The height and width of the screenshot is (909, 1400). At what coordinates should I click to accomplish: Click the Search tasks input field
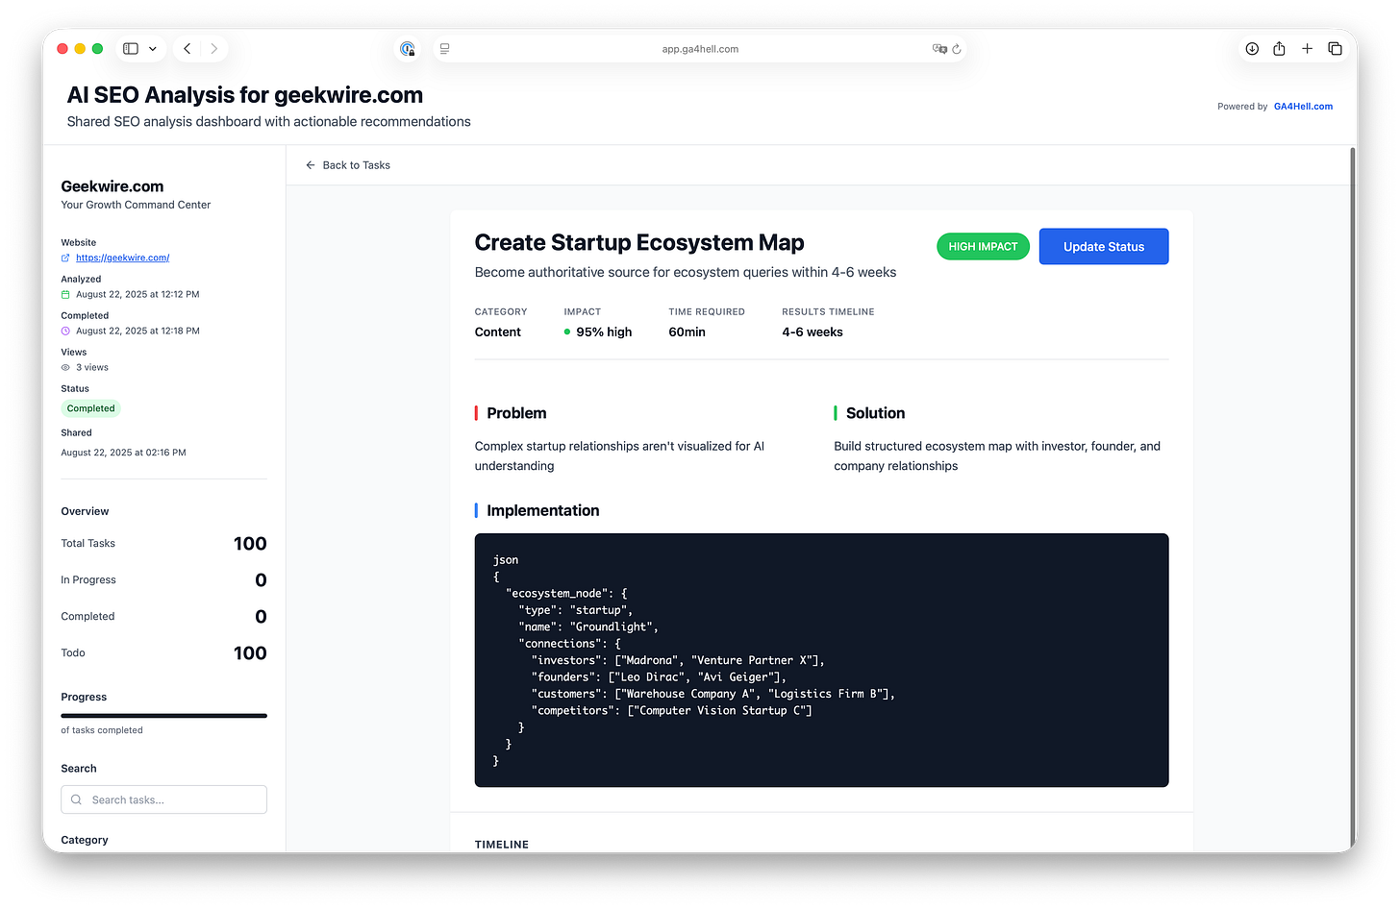click(163, 799)
